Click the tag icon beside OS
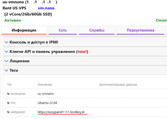This screenshot has height=119, width=167. click(8, 103)
